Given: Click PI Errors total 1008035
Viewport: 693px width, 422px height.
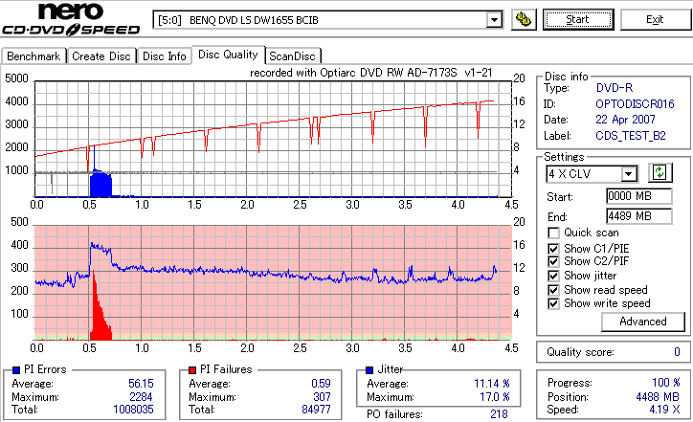Looking at the screenshot, I should click(x=133, y=410).
